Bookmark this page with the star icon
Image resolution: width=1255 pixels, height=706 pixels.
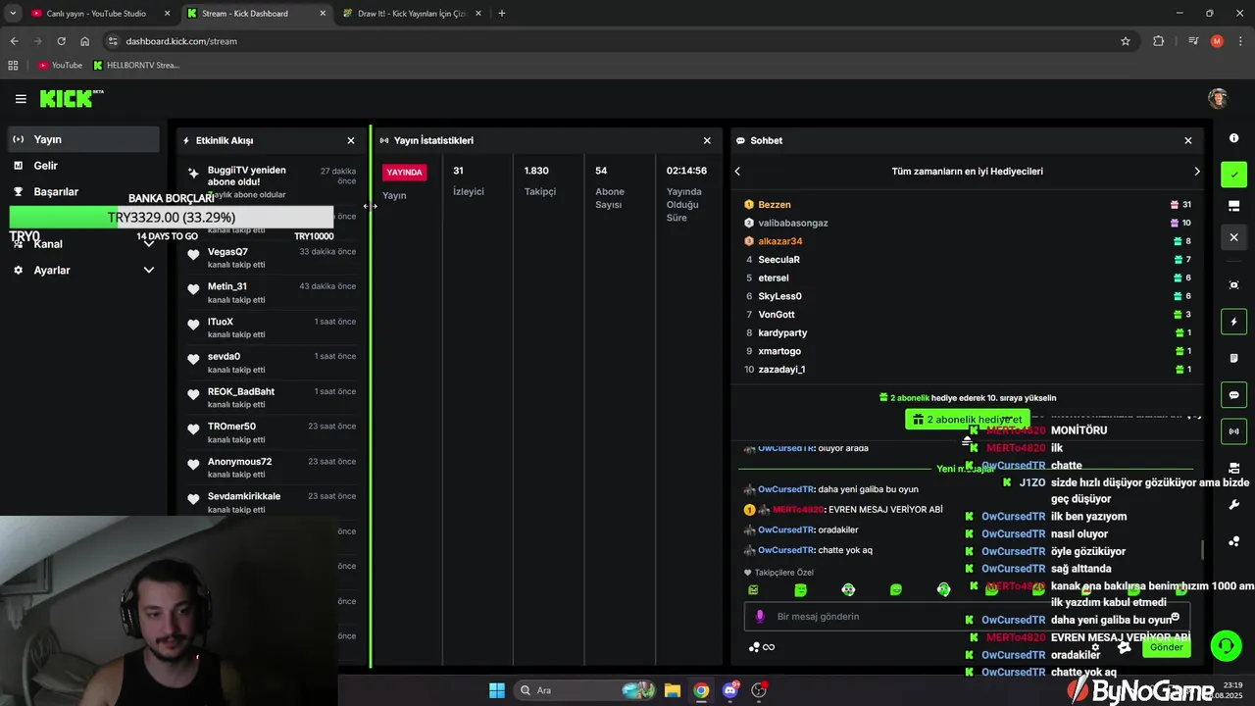coord(1126,41)
